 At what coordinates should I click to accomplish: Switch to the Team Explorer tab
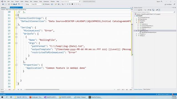(147, 89)
